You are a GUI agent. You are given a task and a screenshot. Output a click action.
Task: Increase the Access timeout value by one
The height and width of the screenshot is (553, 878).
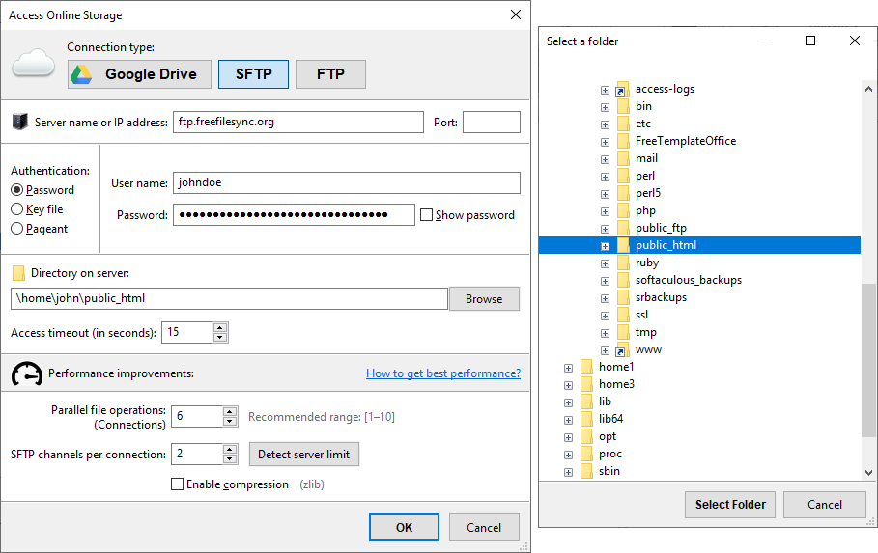220,327
